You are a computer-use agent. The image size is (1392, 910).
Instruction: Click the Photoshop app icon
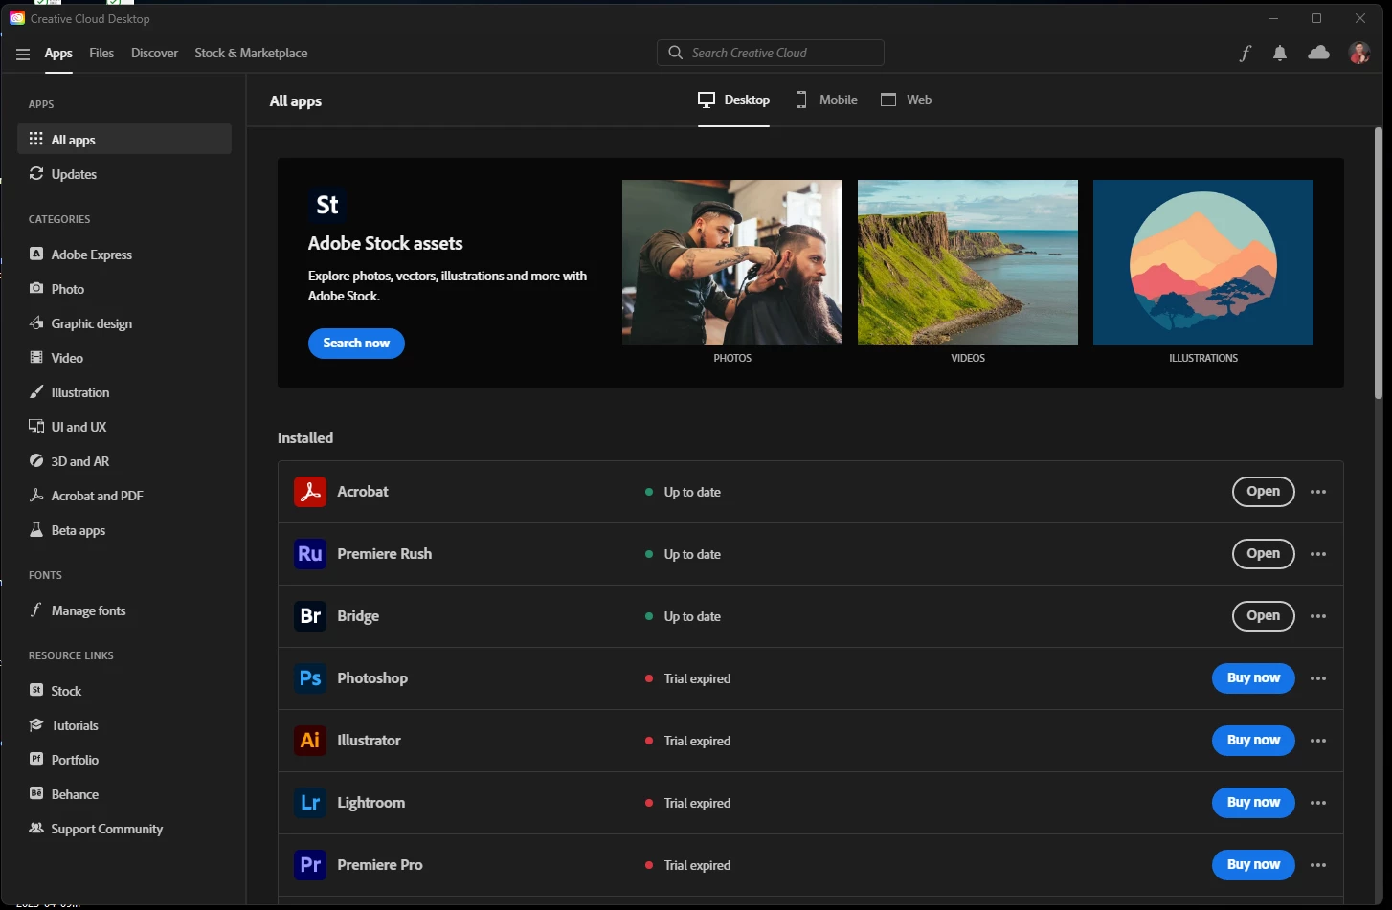(x=310, y=678)
